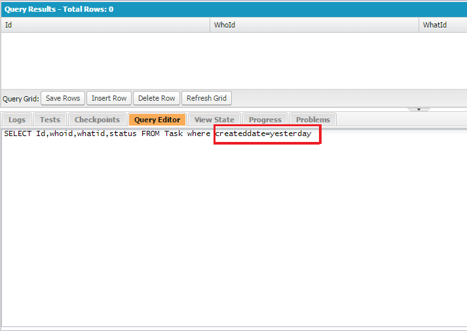Click the word 'SELECT' in the query
This screenshot has width=467, height=331.
18,133
